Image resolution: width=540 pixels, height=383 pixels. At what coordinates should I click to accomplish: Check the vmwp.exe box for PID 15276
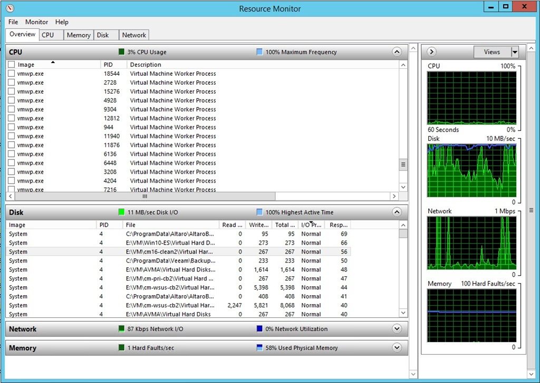point(12,92)
